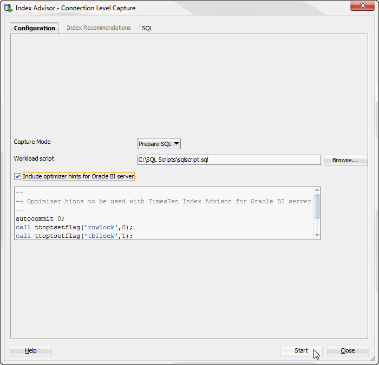Close the dialog with the red X
This screenshot has width=379, height=365.
[362, 5]
